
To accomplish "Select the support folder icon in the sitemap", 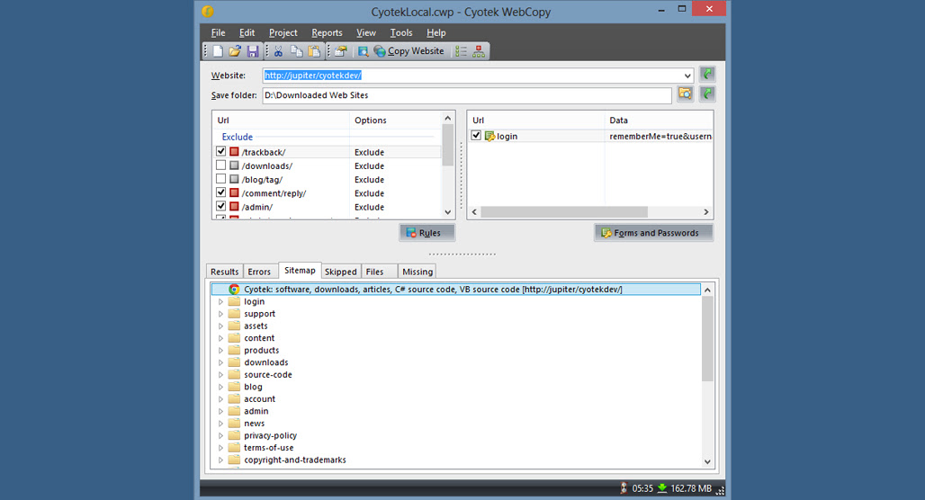I will point(234,314).
